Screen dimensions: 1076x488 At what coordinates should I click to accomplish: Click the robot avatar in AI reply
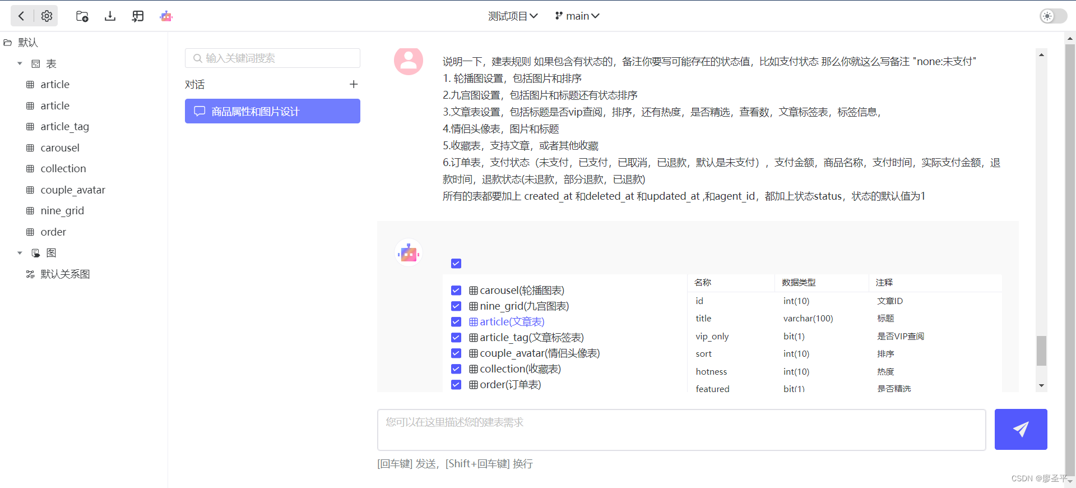tap(409, 253)
